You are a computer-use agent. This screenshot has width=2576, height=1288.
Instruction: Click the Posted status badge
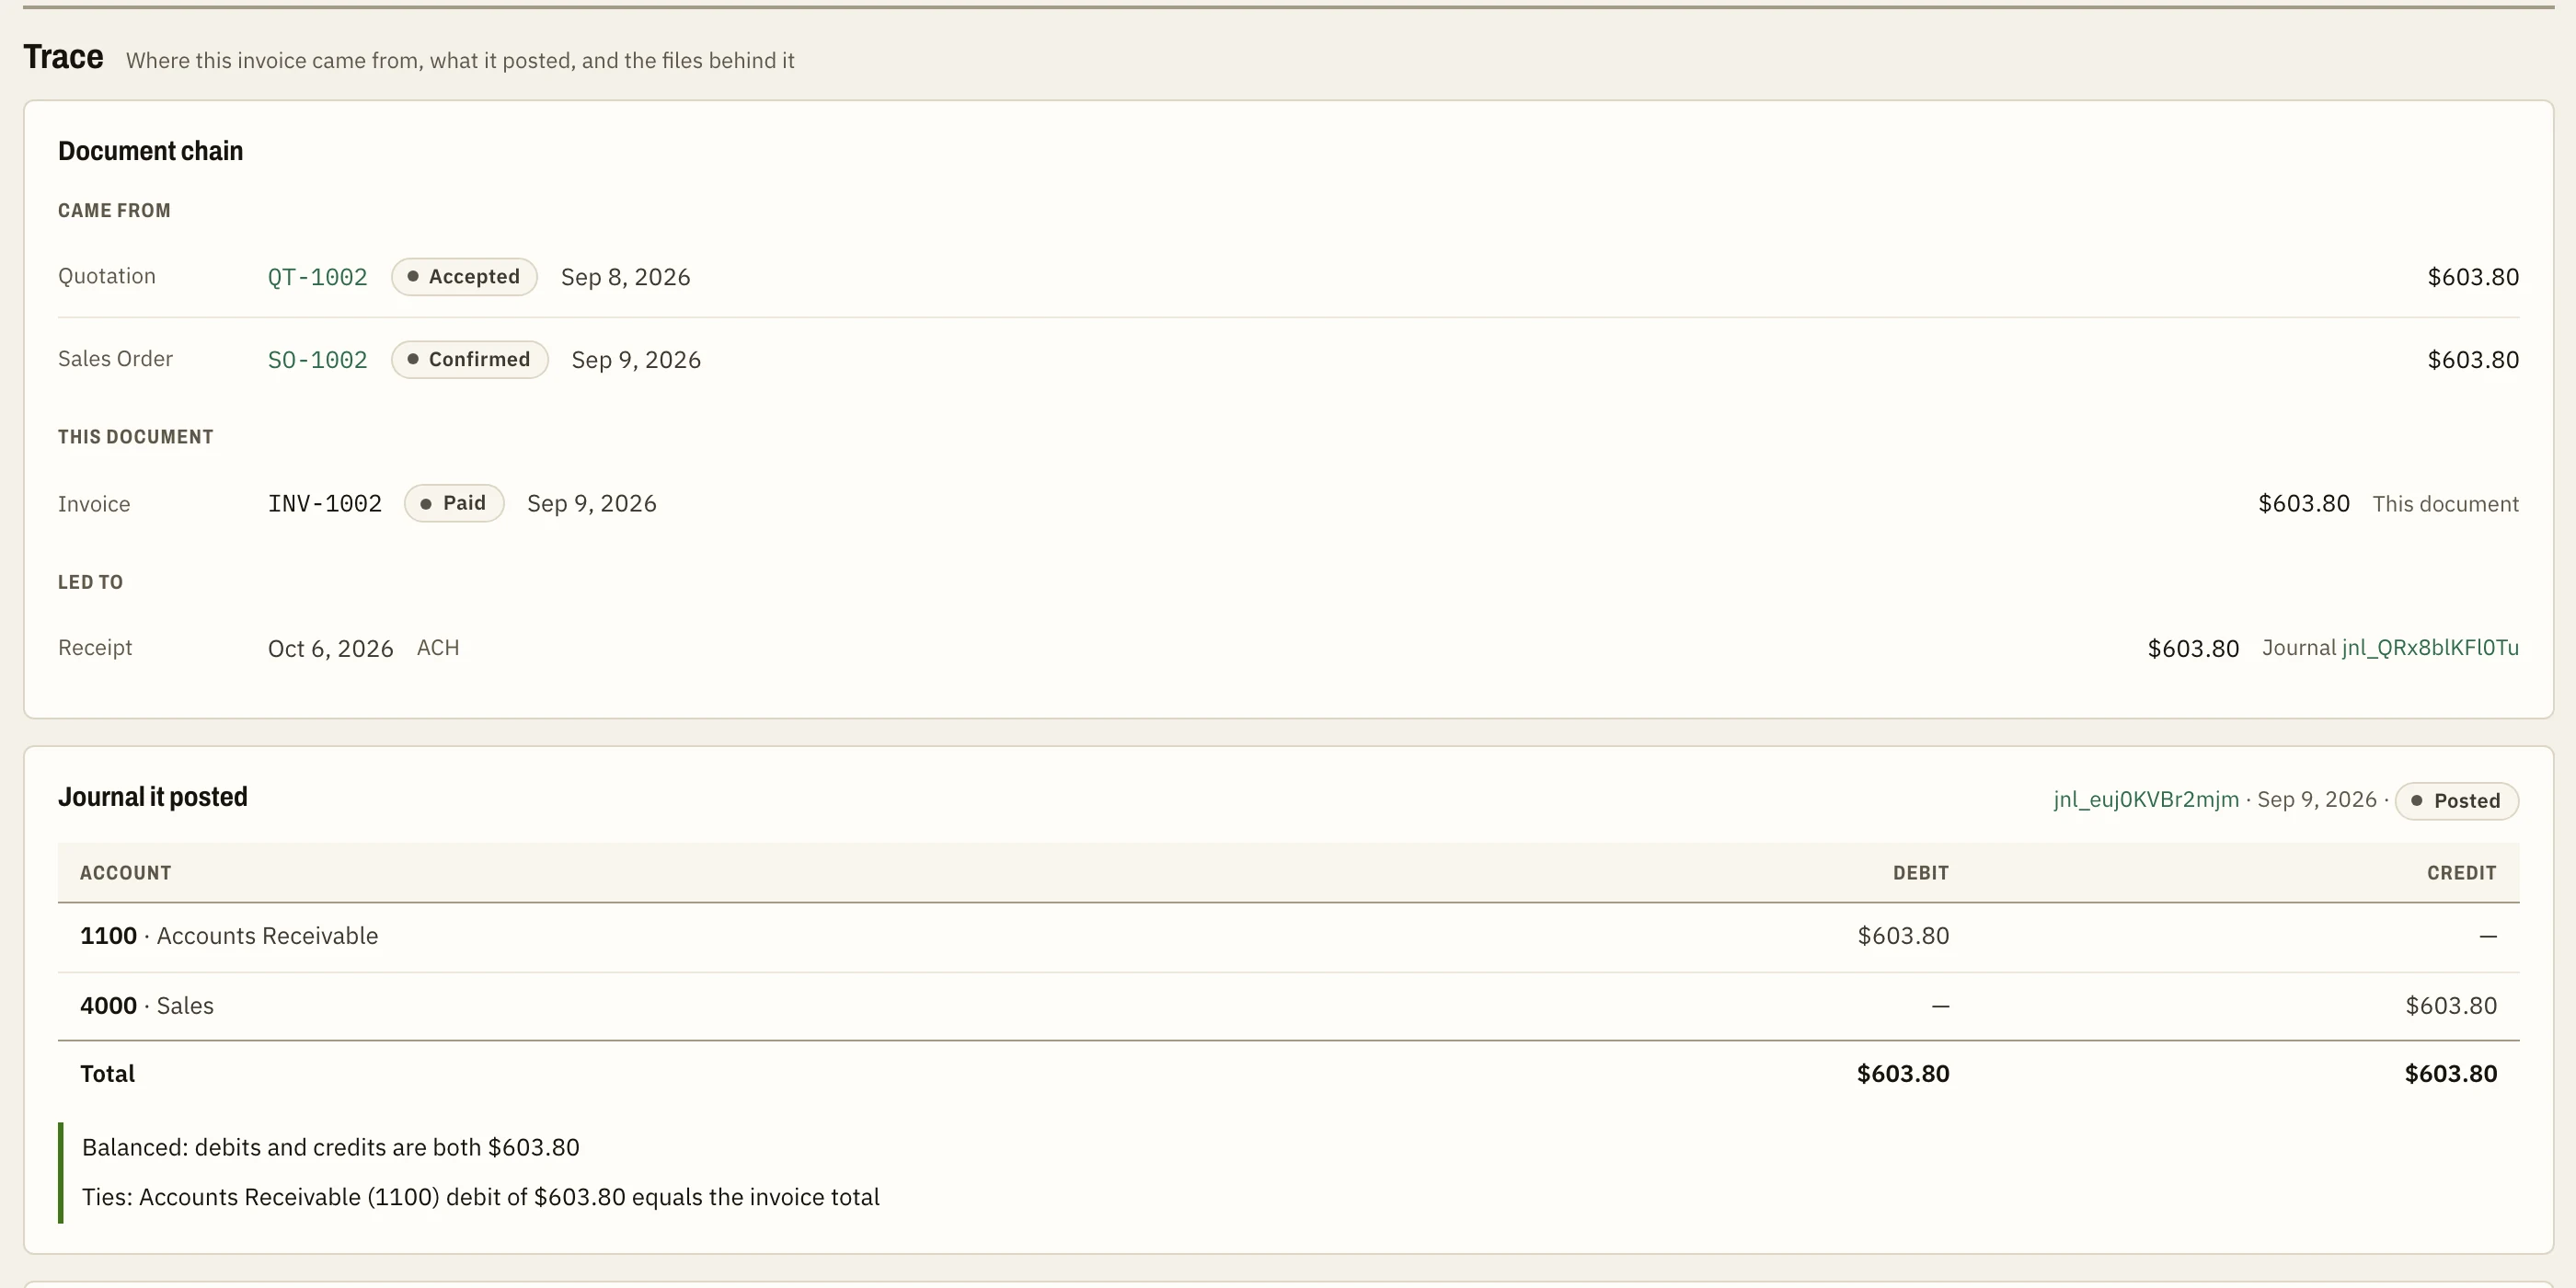click(2457, 801)
